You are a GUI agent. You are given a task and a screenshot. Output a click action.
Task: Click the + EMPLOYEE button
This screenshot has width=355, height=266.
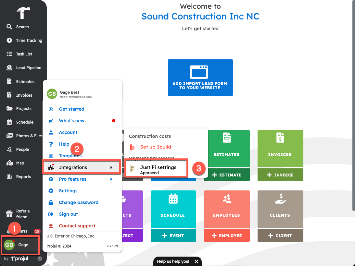[x=227, y=236]
